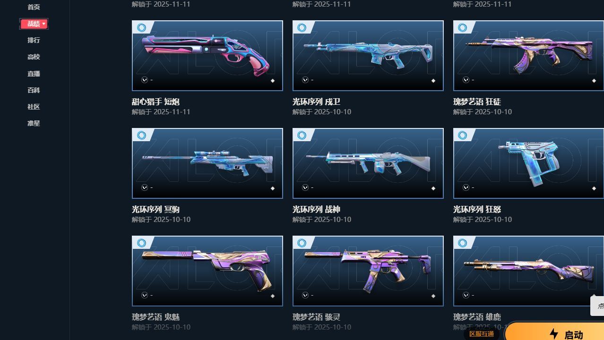Open the 准星 sidebar item
This screenshot has height=340, width=604.
(x=34, y=123)
